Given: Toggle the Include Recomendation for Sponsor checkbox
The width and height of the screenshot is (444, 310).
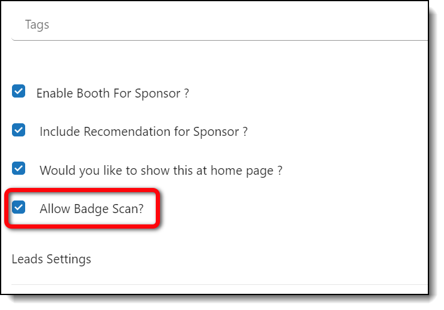Looking at the screenshot, I should pyautogui.click(x=19, y=130).
